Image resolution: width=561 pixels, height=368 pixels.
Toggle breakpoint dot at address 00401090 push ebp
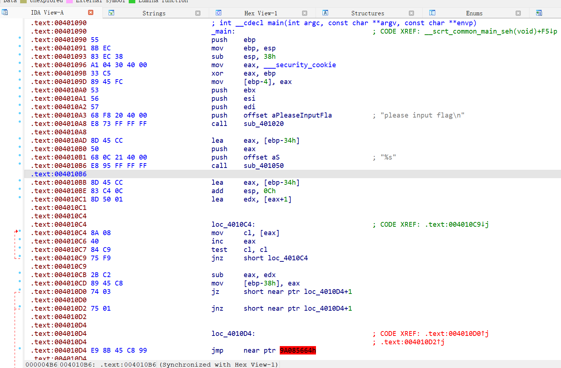coord(20,38)
